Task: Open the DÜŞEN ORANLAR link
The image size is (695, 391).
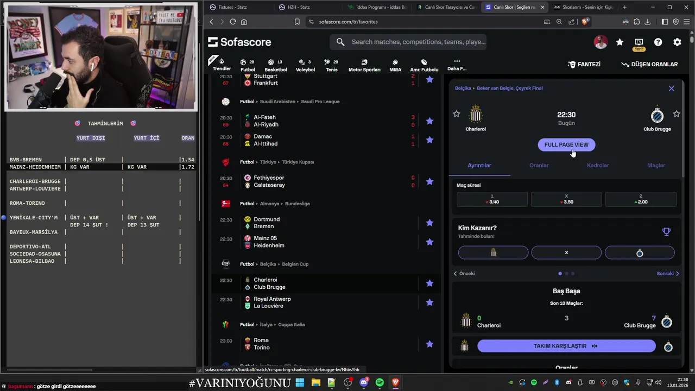Action: point(649,64)
